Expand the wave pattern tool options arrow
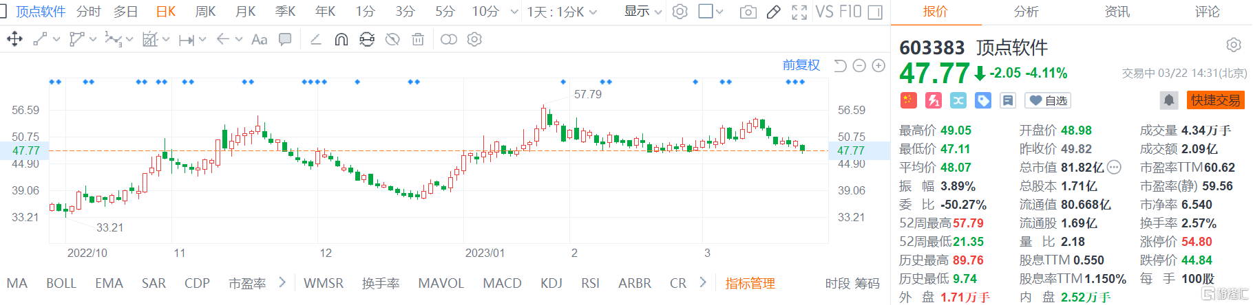The width and height of the screenshot is (1253, 305). (x=129, y=40)
